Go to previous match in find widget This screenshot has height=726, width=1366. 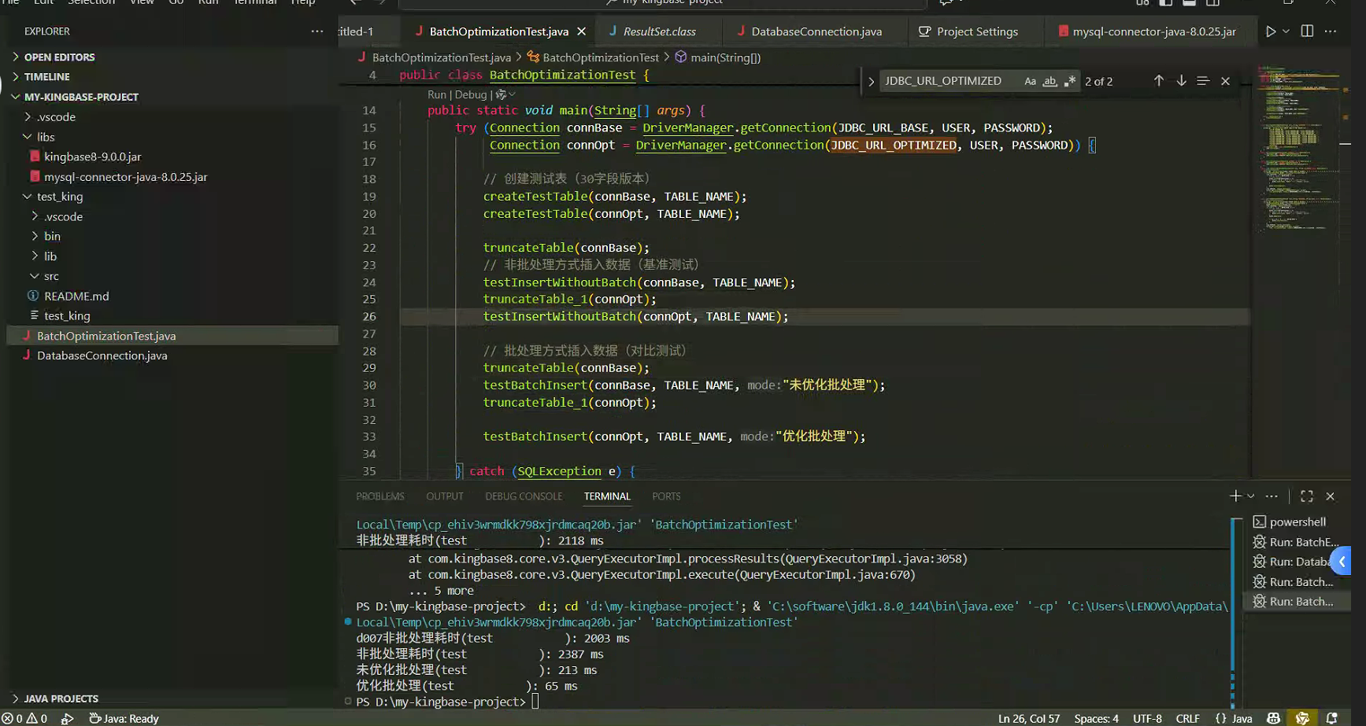tap(1158, 81)
